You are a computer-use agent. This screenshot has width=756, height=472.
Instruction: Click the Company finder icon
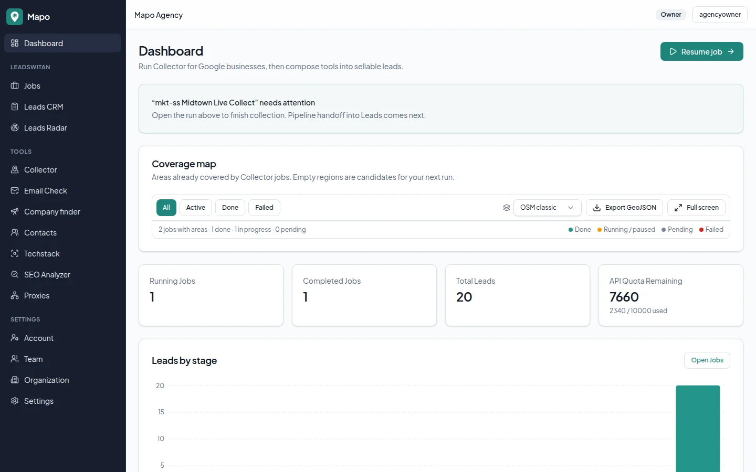coord(15,211)
